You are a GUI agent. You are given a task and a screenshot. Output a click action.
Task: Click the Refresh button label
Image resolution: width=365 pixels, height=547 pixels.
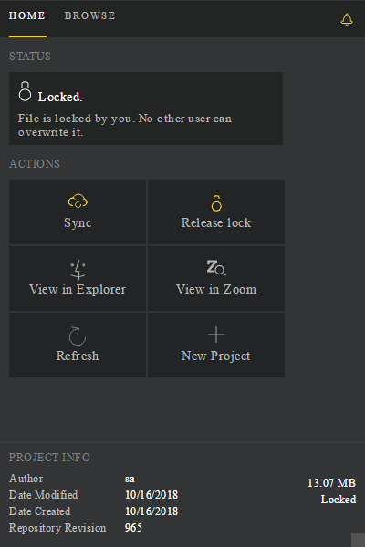pyautogui.click(x=78, y=356)
